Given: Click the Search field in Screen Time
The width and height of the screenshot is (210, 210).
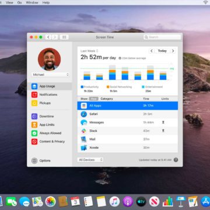Looking at the screenshot, I should pyautogui.click(x=162, y=37).
